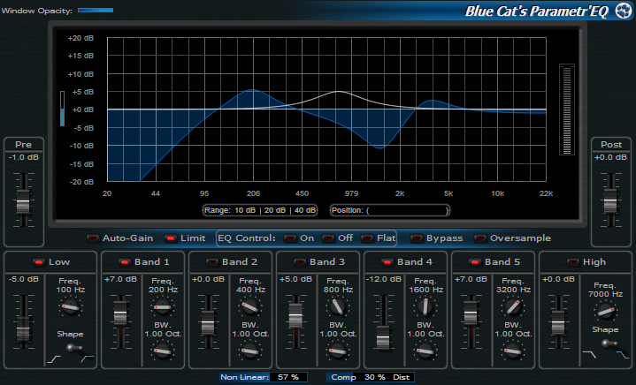Toggle the Low band enable LED
Viewport: 636px width, 385px height.
tap(39, 262)
